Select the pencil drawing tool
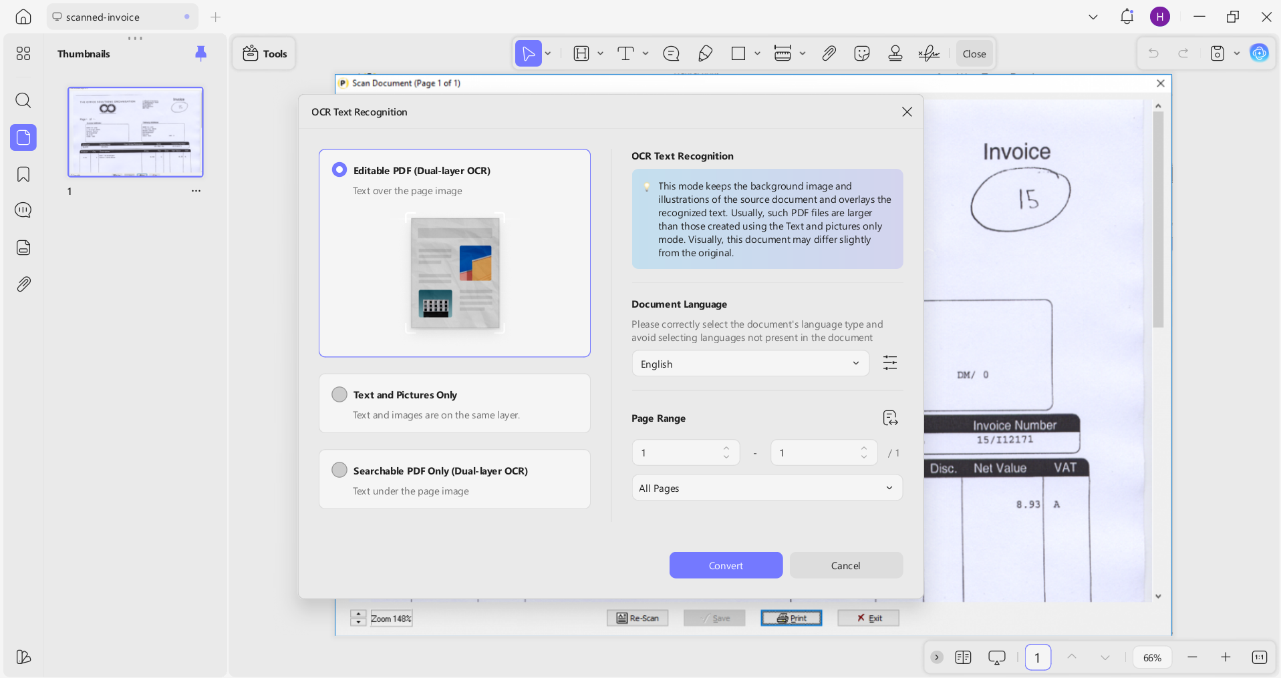 point(705,53)
